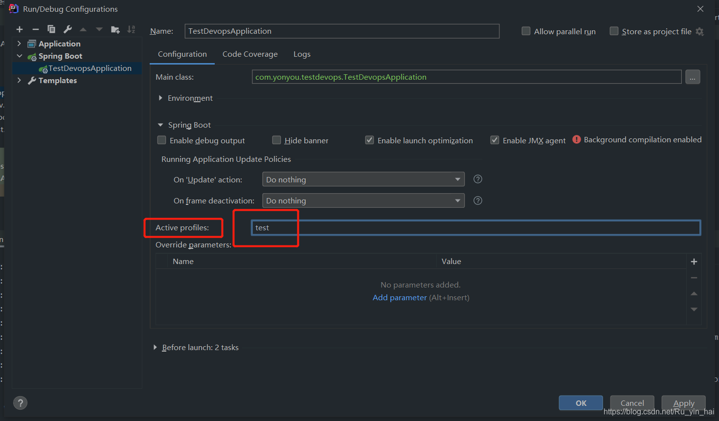
Task: Click OK button
Action: [581, 403]
